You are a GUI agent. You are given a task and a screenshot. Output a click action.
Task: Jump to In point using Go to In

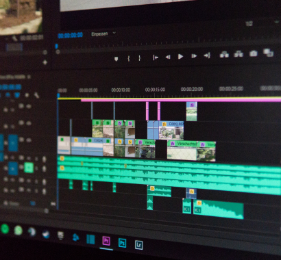pyautogui.click(x=156, y=57)
